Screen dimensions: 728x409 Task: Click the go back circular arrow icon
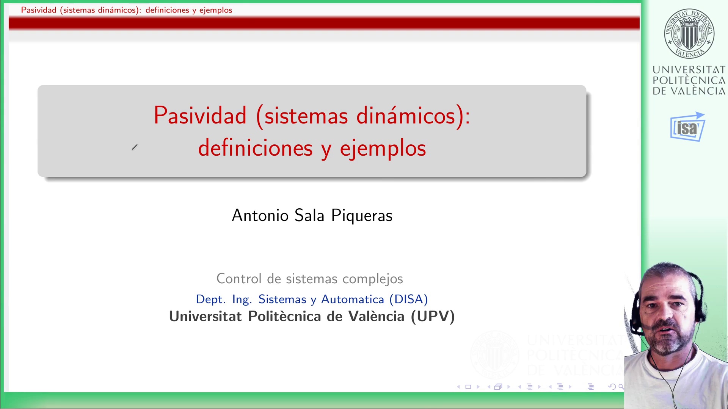click(612, 387)
